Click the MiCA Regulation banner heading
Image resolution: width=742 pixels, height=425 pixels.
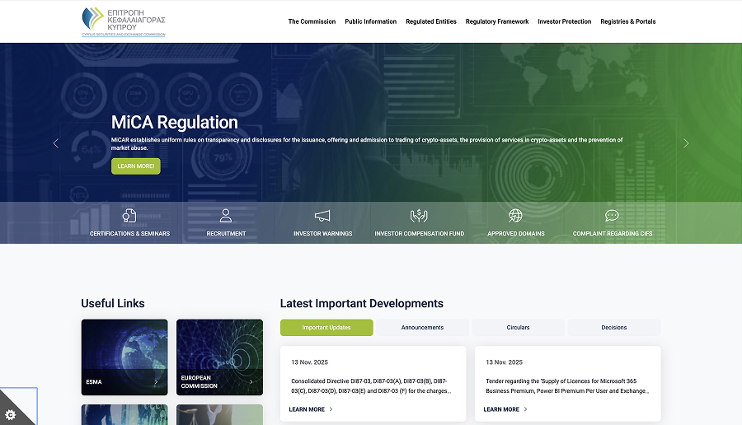click(174, 123)
